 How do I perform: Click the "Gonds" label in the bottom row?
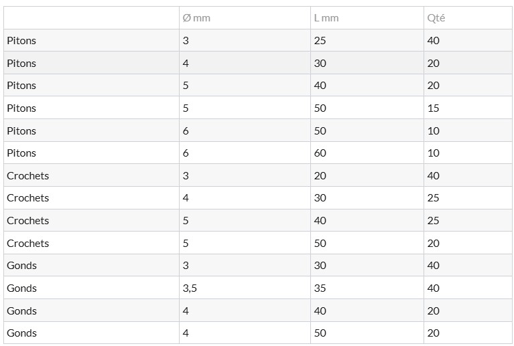click(21, 333)
